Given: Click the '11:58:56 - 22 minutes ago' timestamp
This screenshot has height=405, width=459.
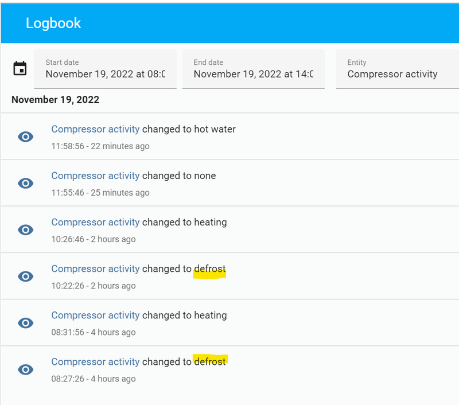Looking at the screenshot, I should (x=100, y=146).
